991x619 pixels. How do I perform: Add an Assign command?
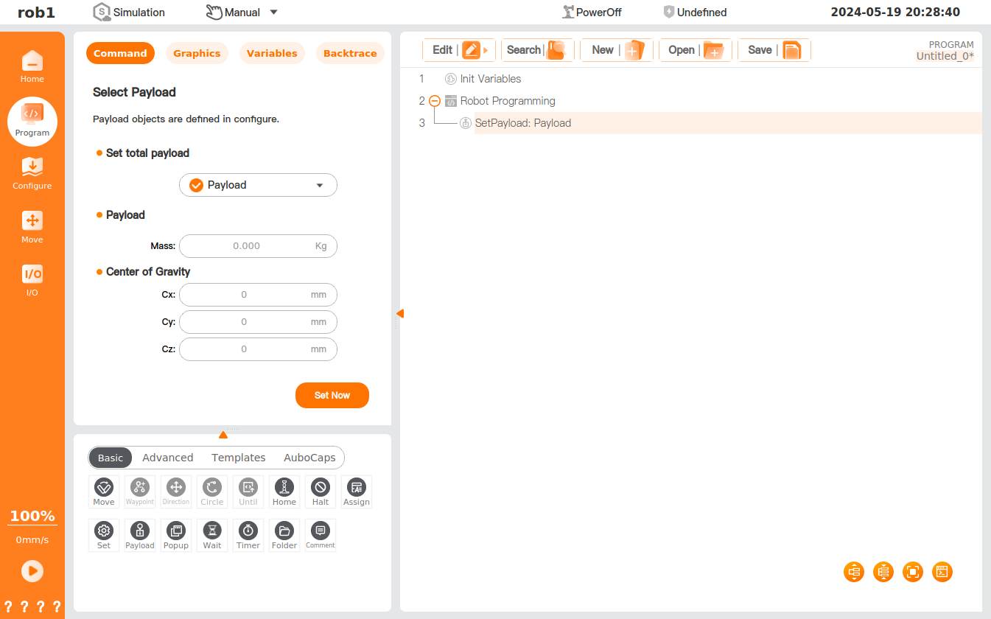(x=356, y=491)
